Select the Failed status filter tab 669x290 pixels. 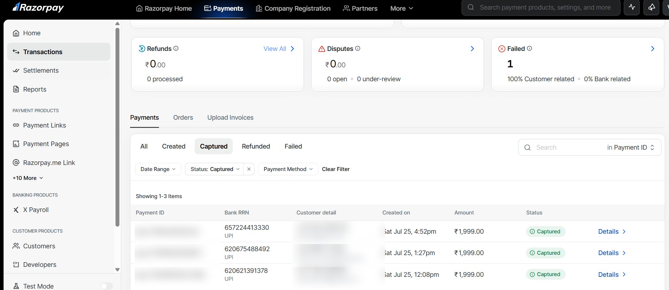293,146
